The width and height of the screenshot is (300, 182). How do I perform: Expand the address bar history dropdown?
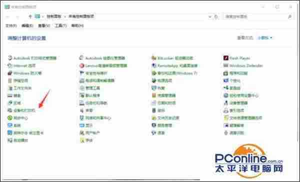[x=210, y=17]
